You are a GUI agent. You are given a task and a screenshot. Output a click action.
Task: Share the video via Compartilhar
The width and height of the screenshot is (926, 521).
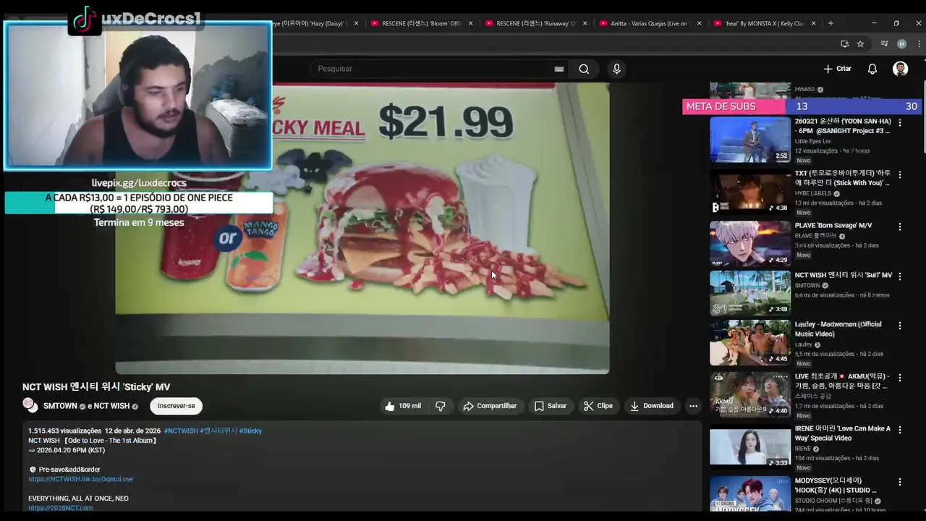(x=490, y=406)
